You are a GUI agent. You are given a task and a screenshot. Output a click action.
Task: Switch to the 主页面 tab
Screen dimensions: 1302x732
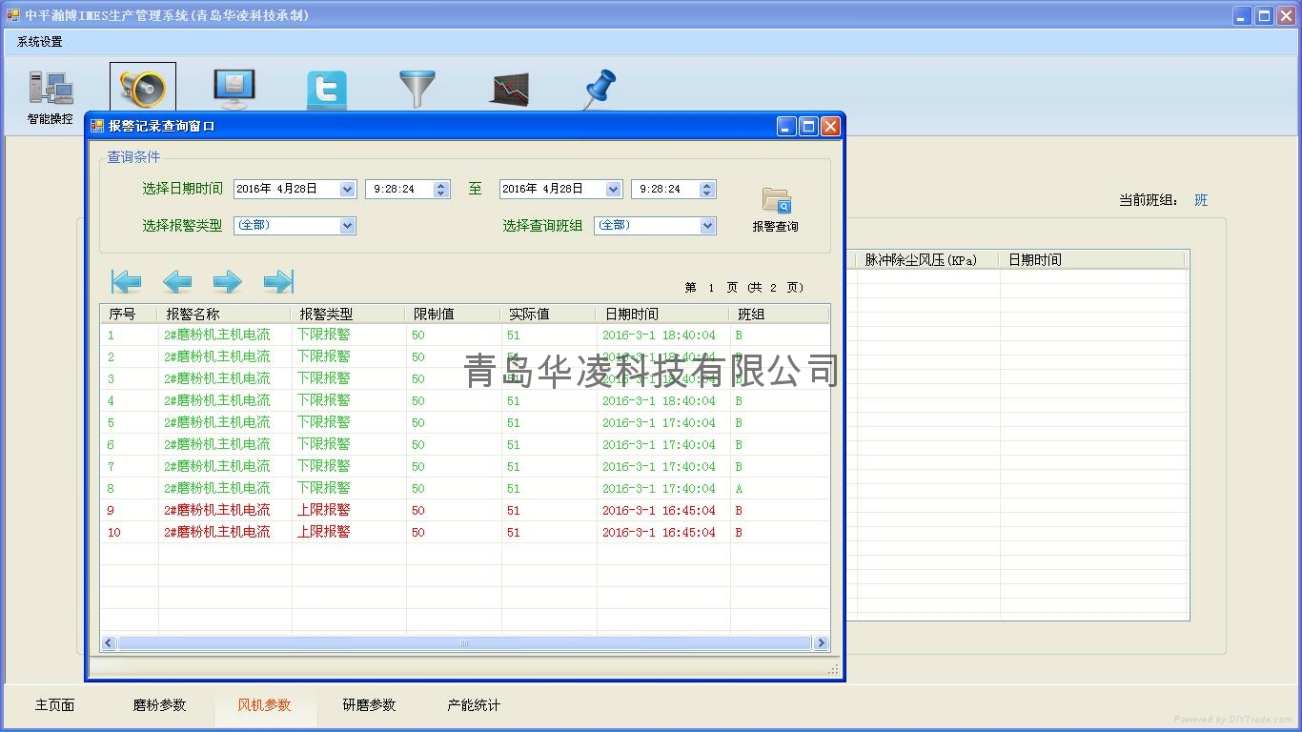55,705
